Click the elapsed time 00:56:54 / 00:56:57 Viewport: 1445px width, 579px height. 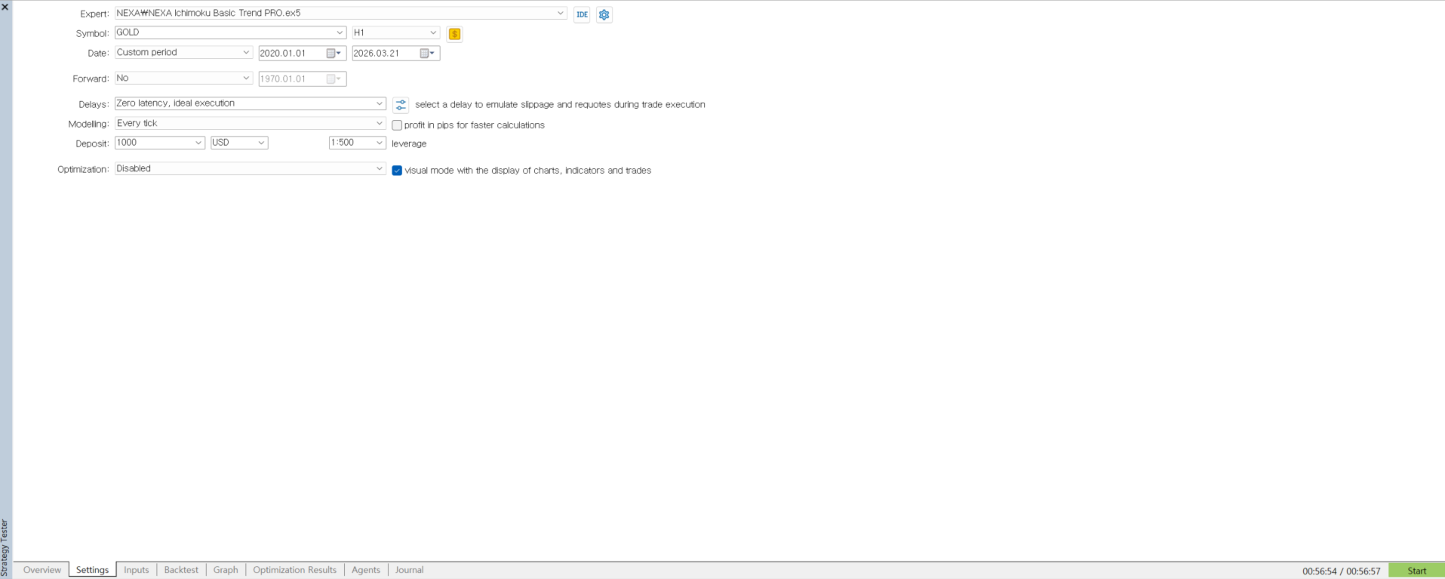[x=1341, y=571]
